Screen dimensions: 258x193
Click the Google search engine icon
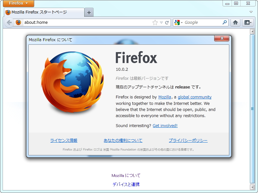(177, 23)
